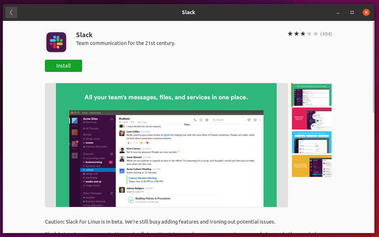The width and height of the screenshot is (379, 237).
Task: Select the blue screenshot thumbnail
Action: pos(312,143)
